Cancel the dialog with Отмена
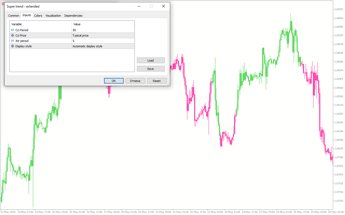Viewport: 345px width, 215px height. click(135, 81)
